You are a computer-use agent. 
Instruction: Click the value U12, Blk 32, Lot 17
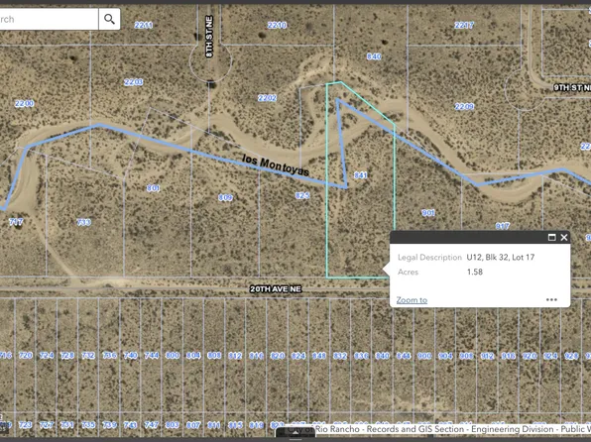pyautogui.click(x=501, y=257)
